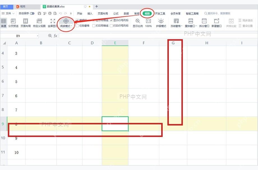Go to the 首页 home tab
Viewport: 258px width, 170px height.
click(6, 6)
